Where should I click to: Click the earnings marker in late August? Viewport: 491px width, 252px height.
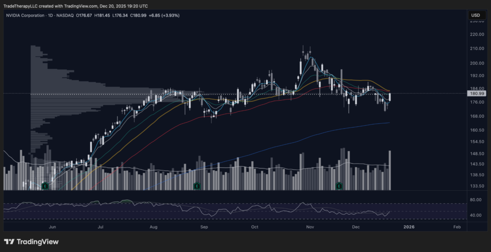[197, 185]
